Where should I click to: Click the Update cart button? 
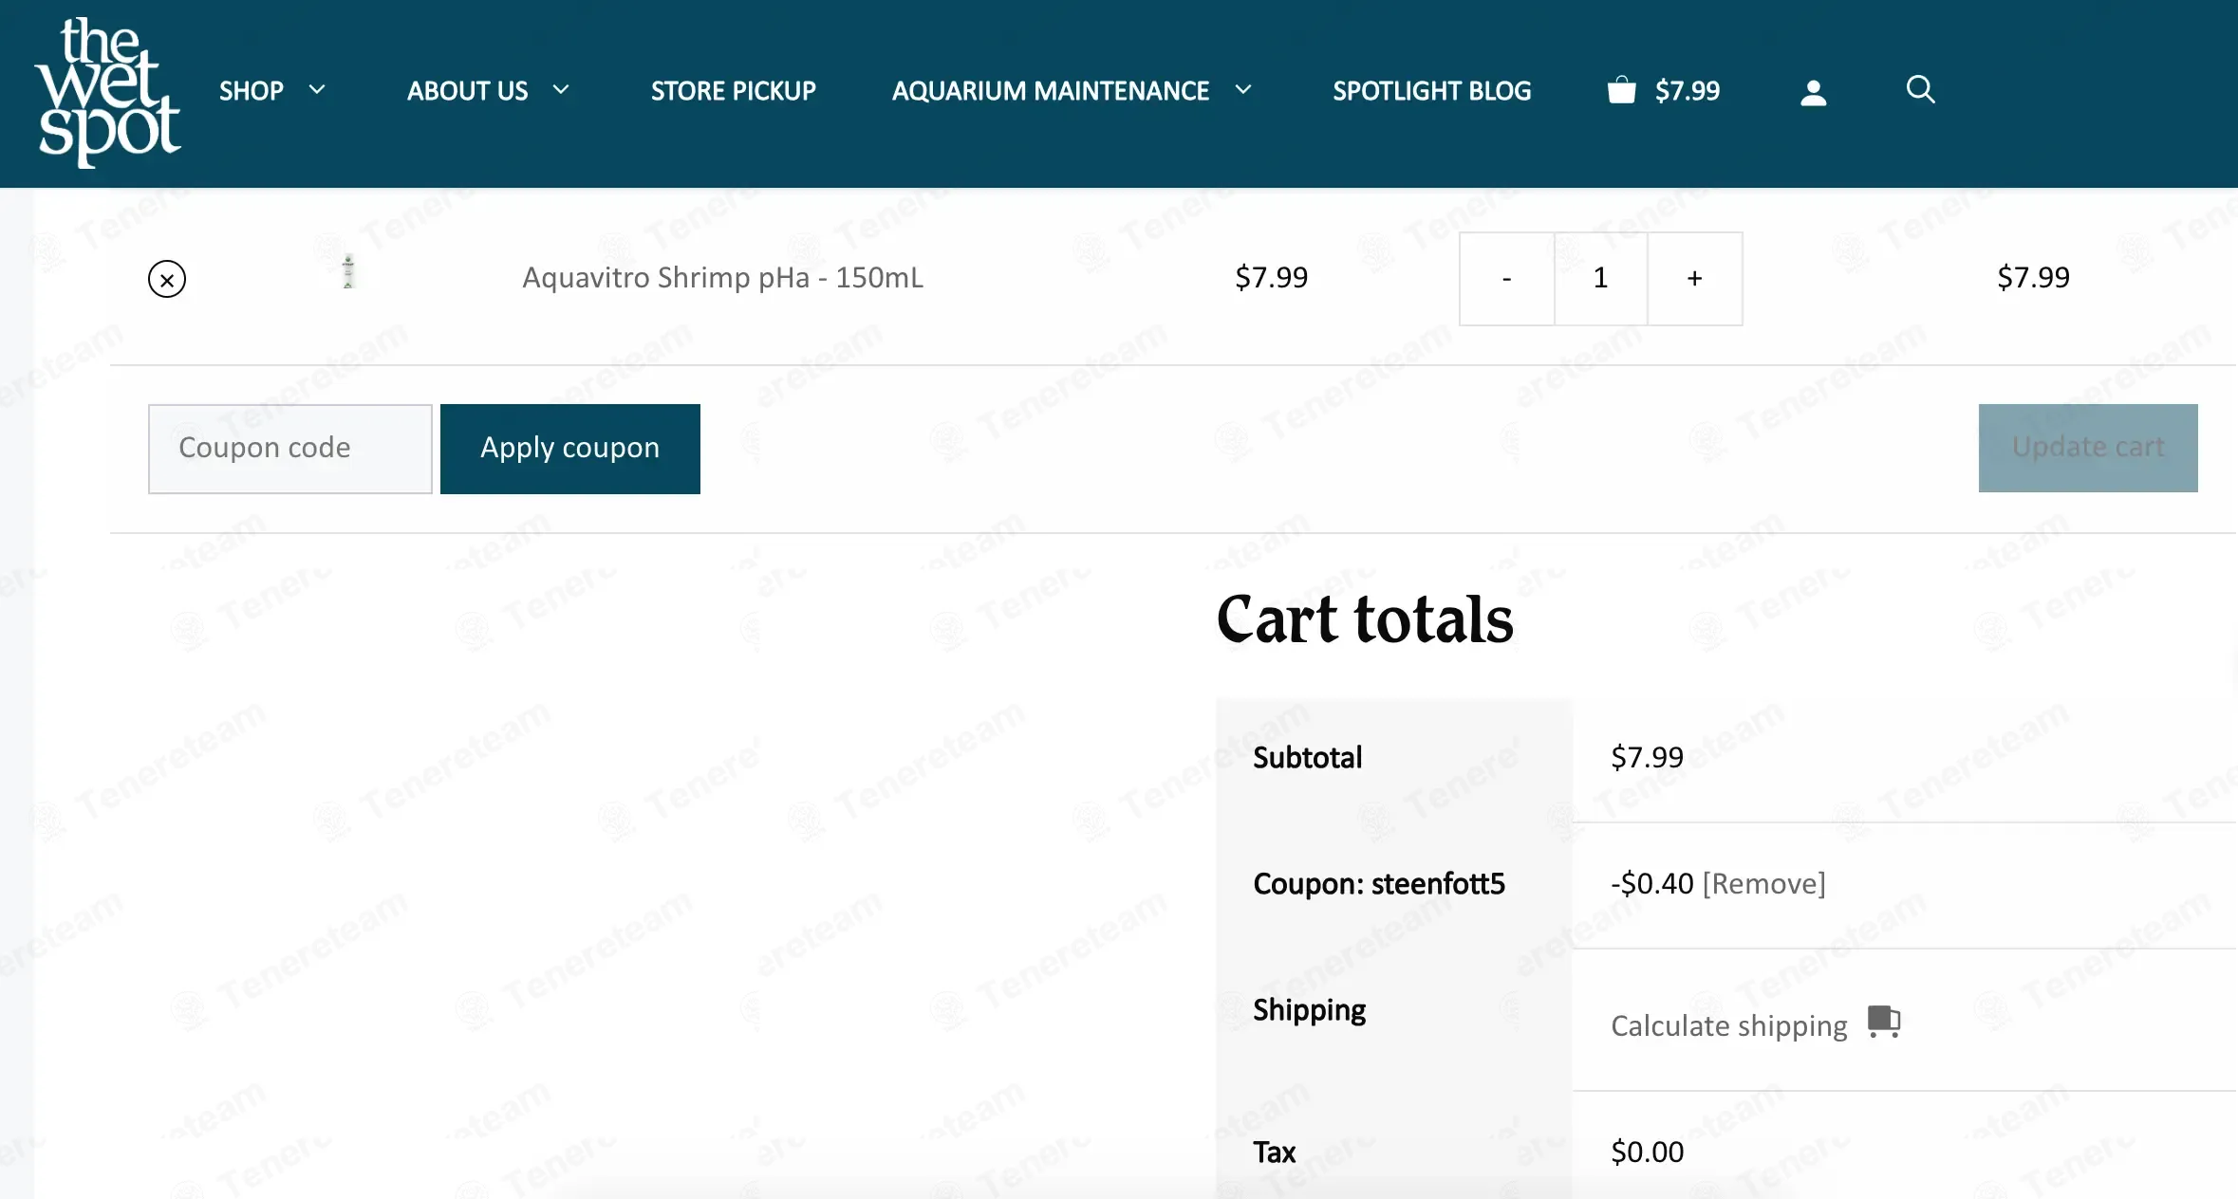coord(2088,448)
